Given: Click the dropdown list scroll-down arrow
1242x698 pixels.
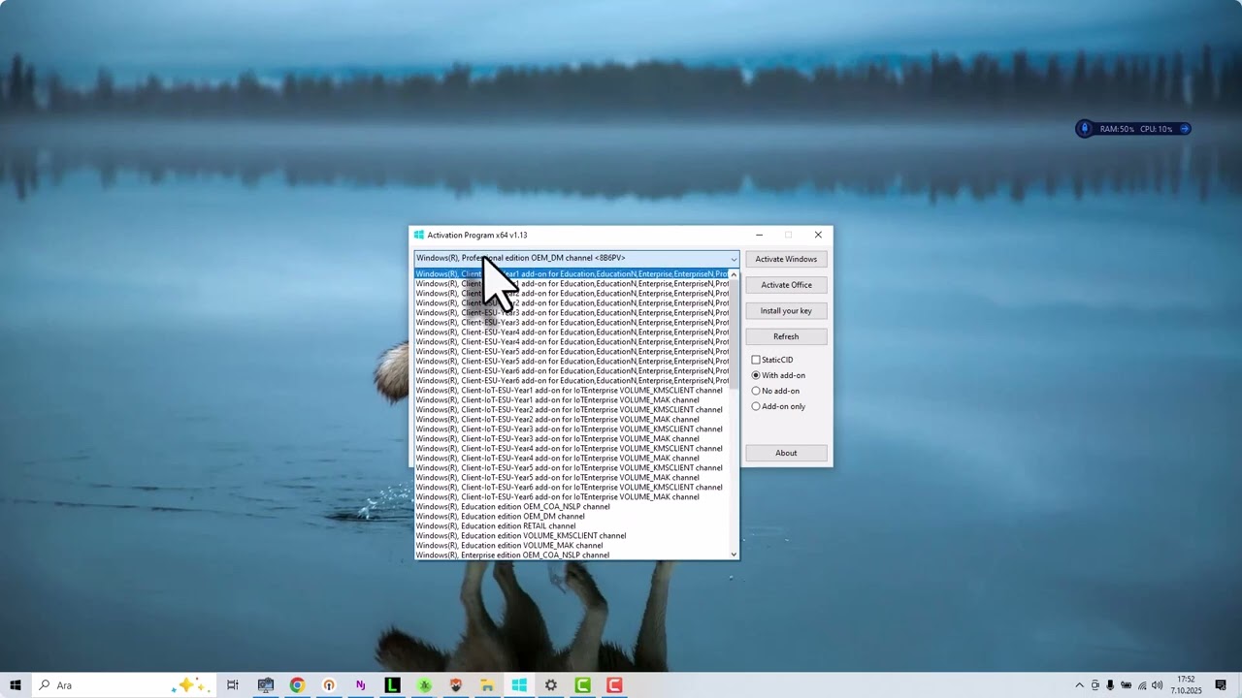Looking at the screenshot, I should coord(734,555).
